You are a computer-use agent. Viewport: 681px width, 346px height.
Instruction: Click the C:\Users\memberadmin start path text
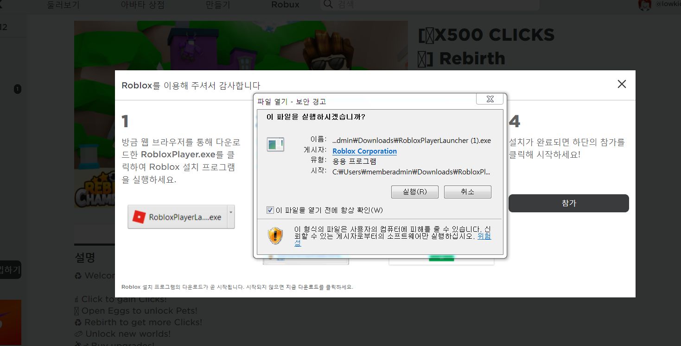tap(411, 172)
